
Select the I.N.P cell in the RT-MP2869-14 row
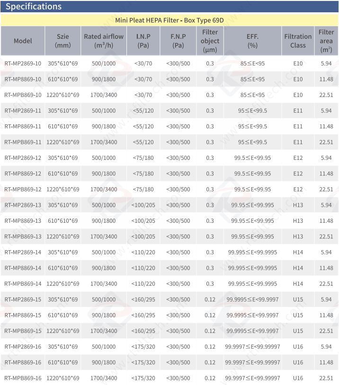(143, 252)
